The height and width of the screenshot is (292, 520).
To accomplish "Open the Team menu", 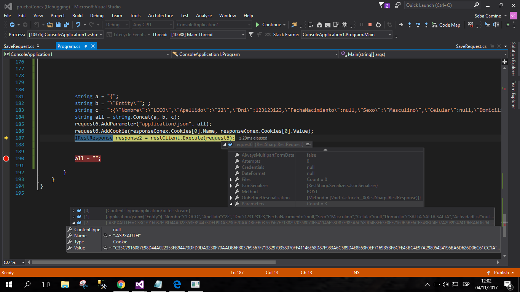I will [116, 16].
